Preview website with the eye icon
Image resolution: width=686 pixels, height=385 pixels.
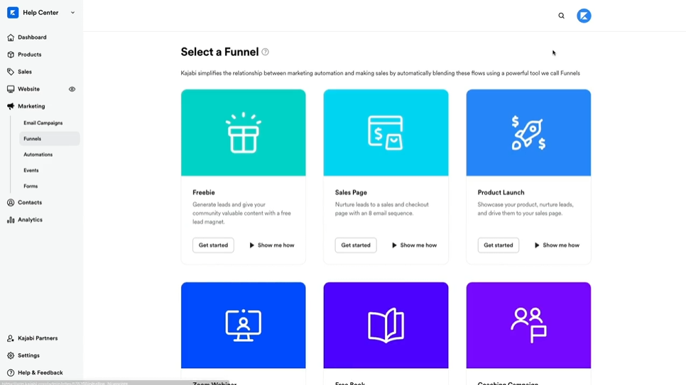click(72, 89)
